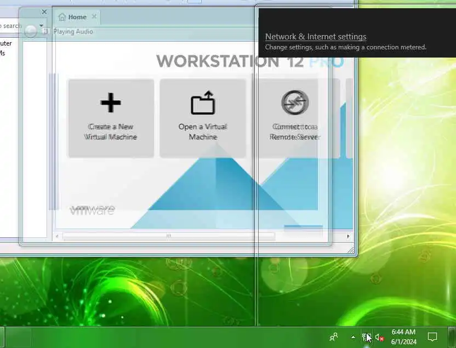Click the Create a New Virtual Machine tile
The width and height of the screenshot is (456, 348).
click(111, 118)
